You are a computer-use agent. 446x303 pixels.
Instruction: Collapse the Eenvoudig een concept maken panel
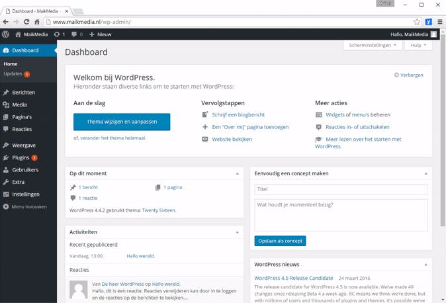click(425, 173)
